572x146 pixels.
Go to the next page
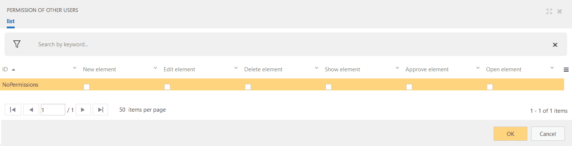(83, 110)
